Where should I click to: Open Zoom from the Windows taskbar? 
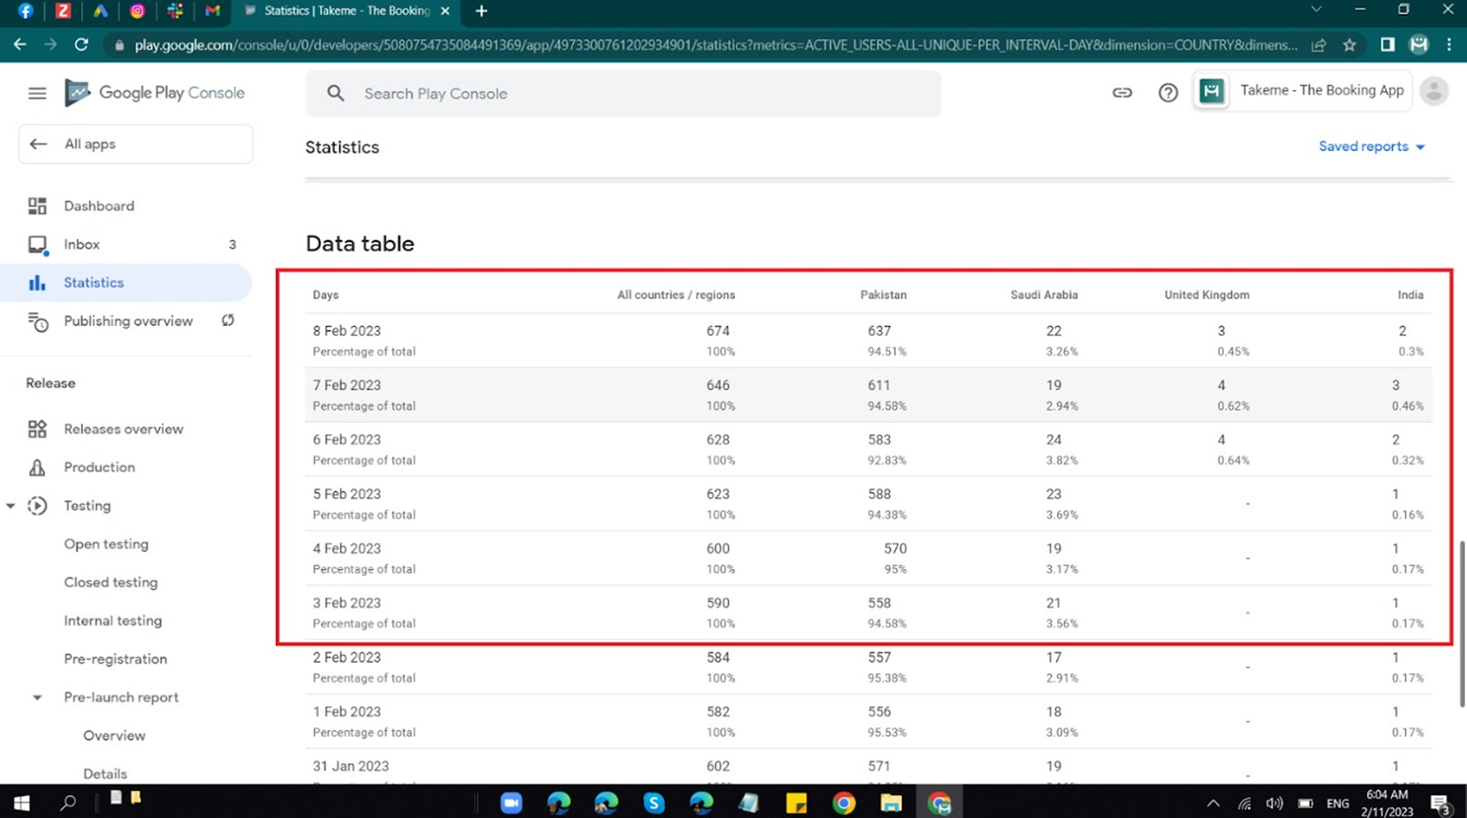511,803
